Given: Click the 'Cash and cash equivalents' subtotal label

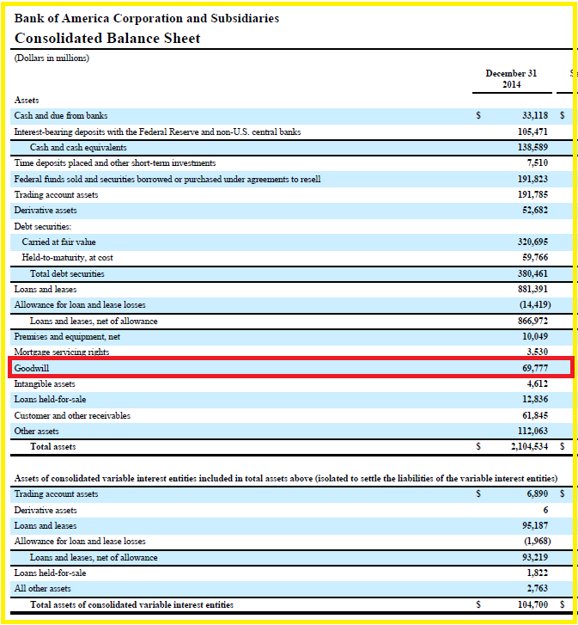Looking at the screenshot, I should (x=78, y=148).
